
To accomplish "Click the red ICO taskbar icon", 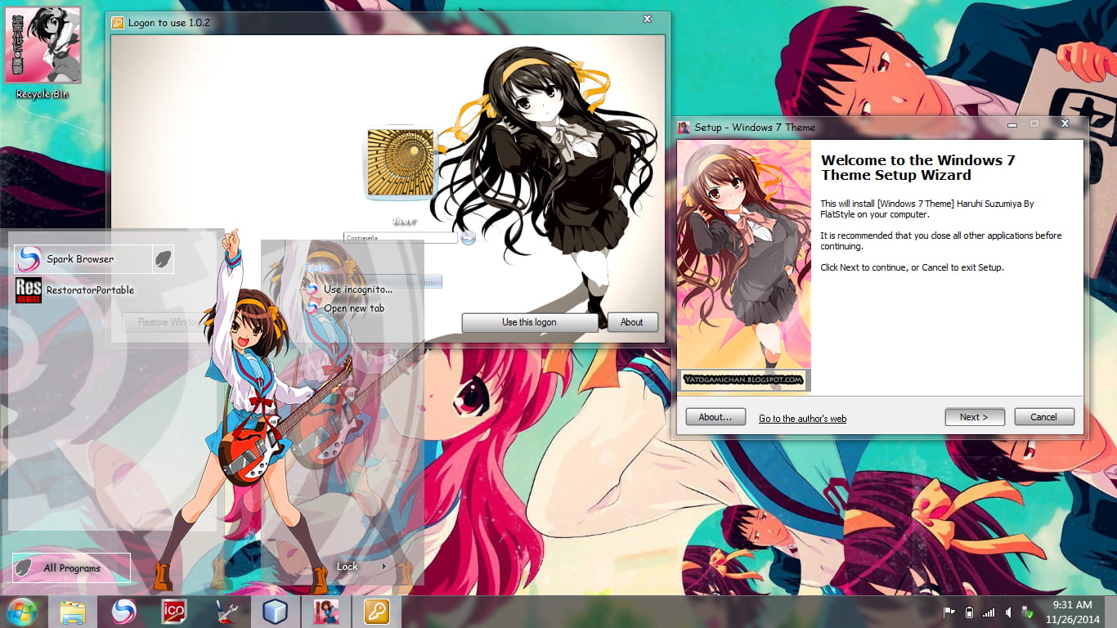I will point(173,612).
